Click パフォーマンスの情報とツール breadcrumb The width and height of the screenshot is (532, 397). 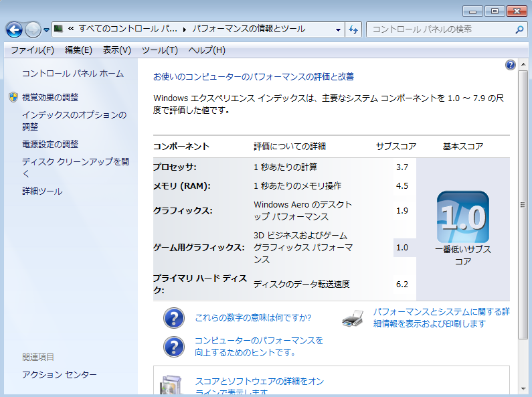[x=249, y=29]
